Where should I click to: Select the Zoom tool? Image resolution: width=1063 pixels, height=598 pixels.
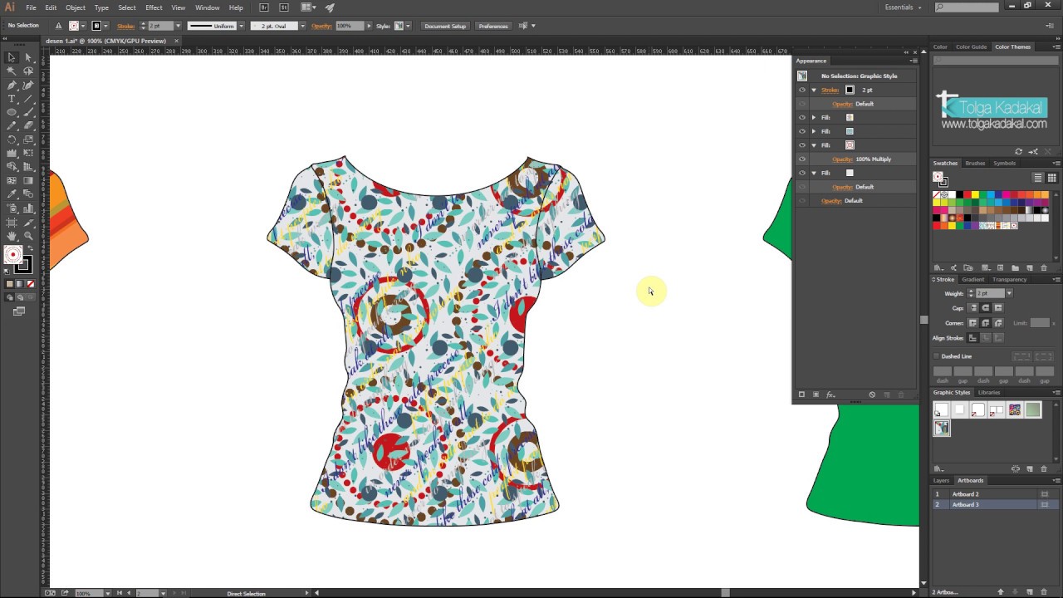point(28,236)
